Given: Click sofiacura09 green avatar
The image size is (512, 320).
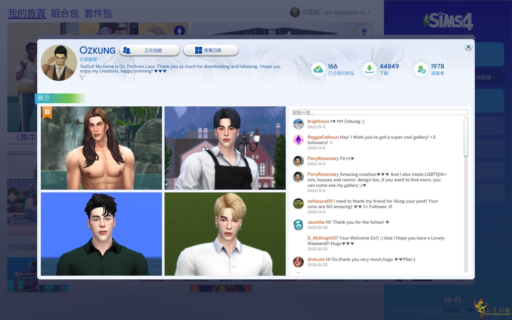Looking at the screenshot, I should click(298, 204).
